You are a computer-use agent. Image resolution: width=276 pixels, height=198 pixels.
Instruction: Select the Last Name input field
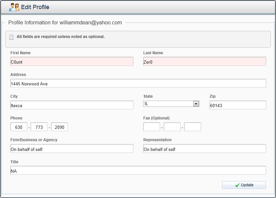pyautogui.click(x=204, y=62)
